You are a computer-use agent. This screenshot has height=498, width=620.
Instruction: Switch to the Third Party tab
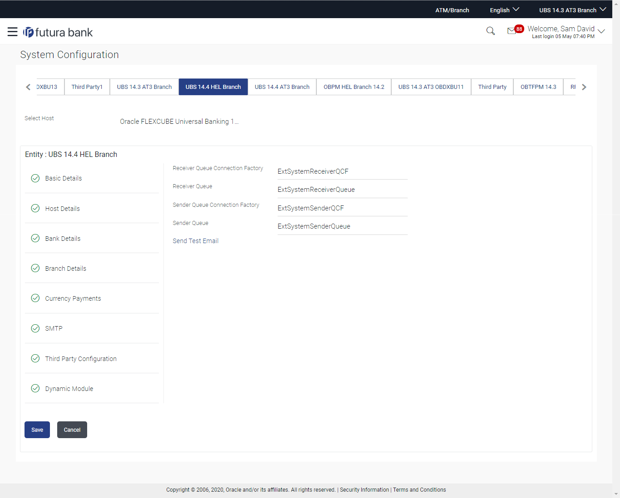492,87
